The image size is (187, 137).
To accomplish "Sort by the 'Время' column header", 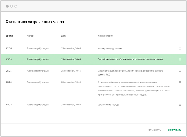I will pos(9,36).
